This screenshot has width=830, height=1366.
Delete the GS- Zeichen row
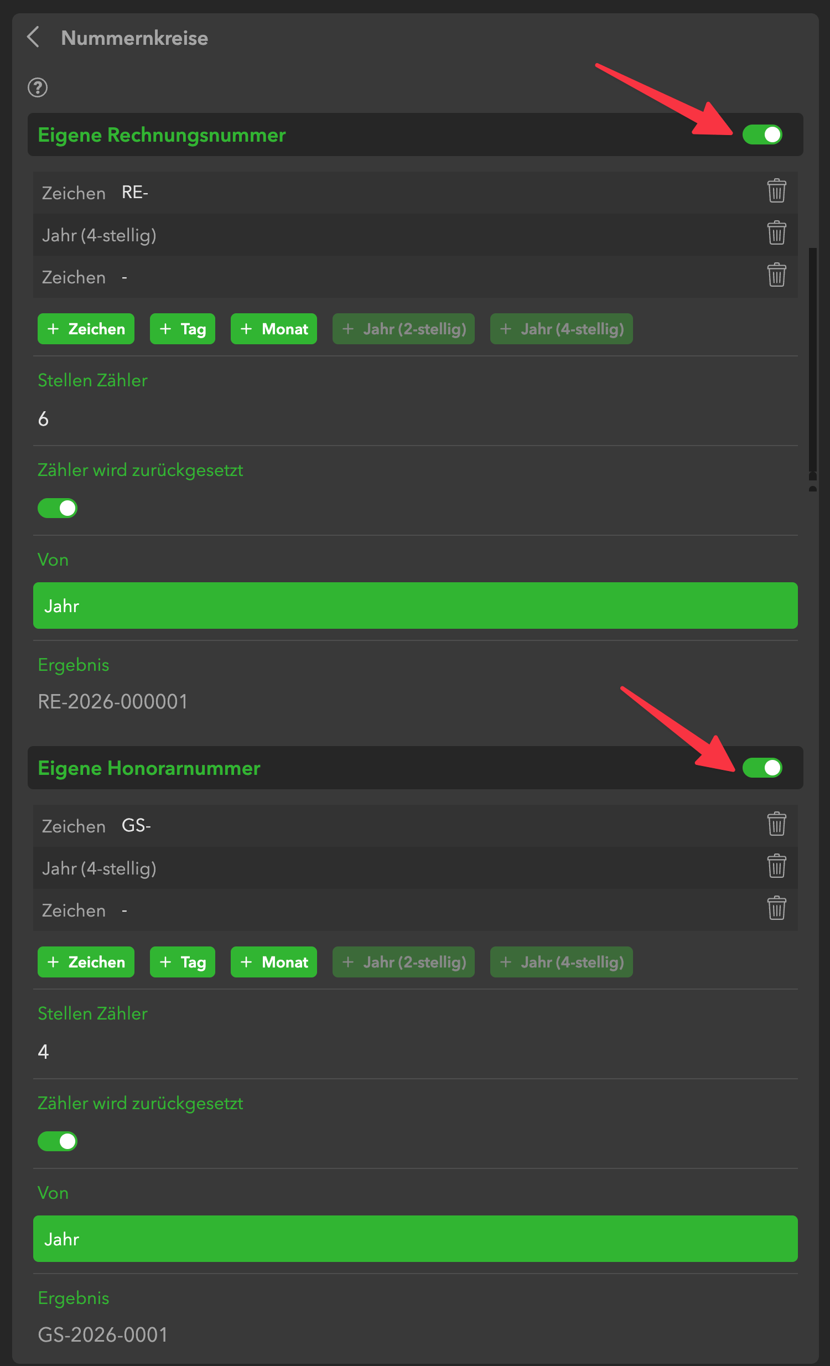point(776,824)
